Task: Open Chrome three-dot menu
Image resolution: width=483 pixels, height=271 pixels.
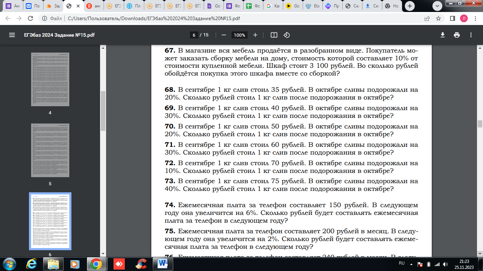Action: pos(475,18)
